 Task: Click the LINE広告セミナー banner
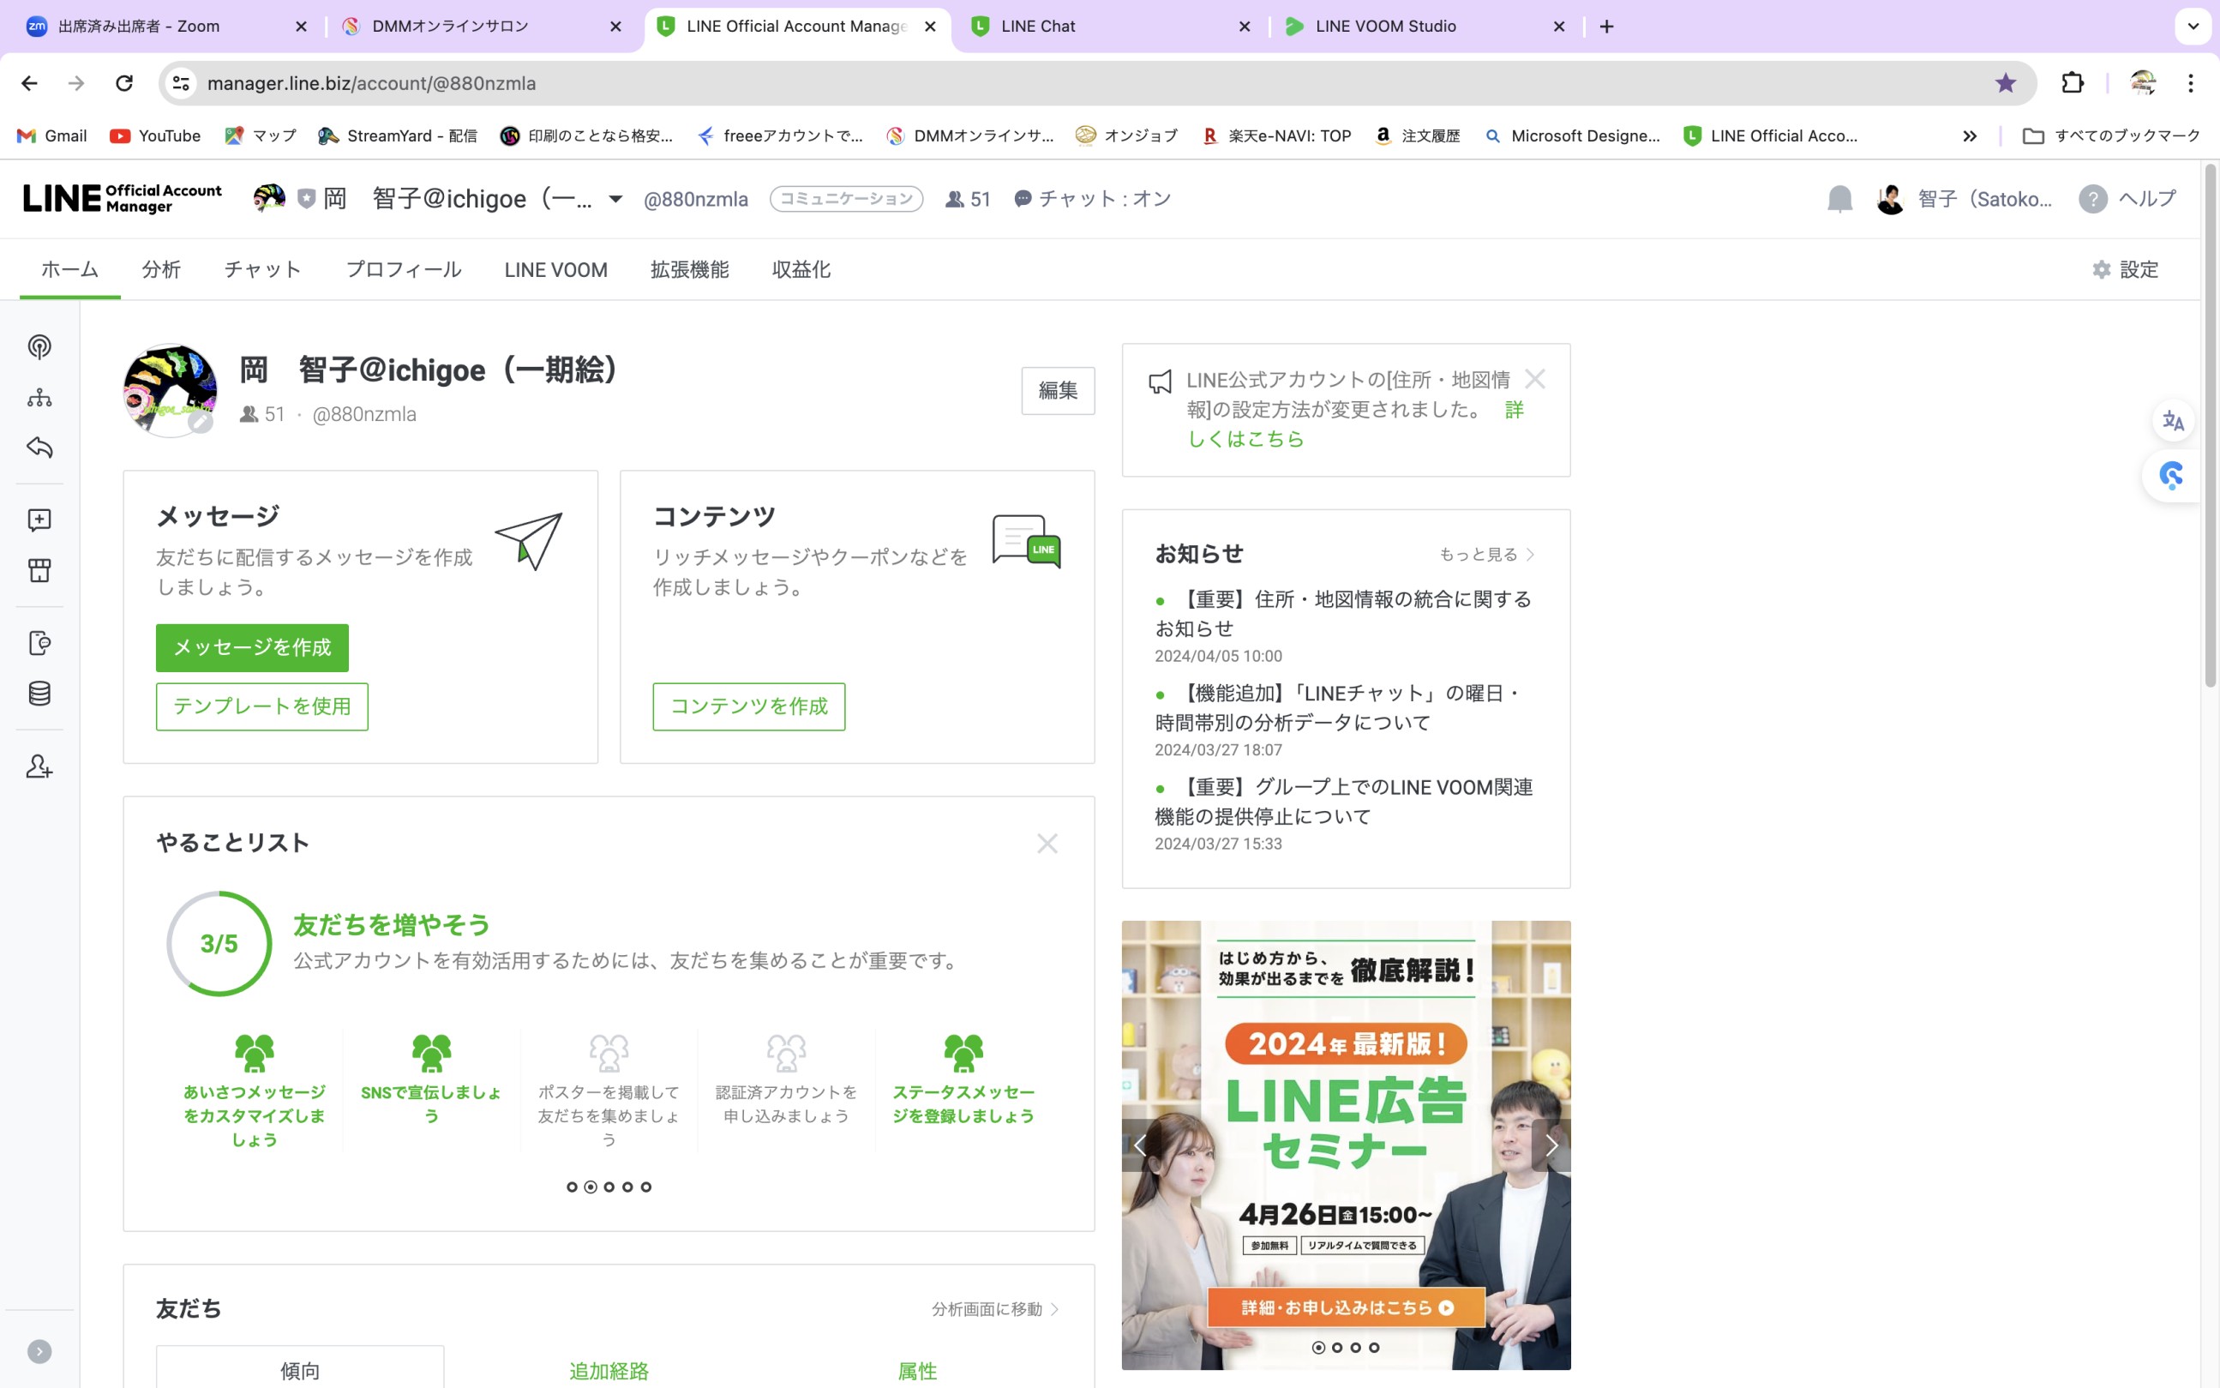coord(1346,1145)
